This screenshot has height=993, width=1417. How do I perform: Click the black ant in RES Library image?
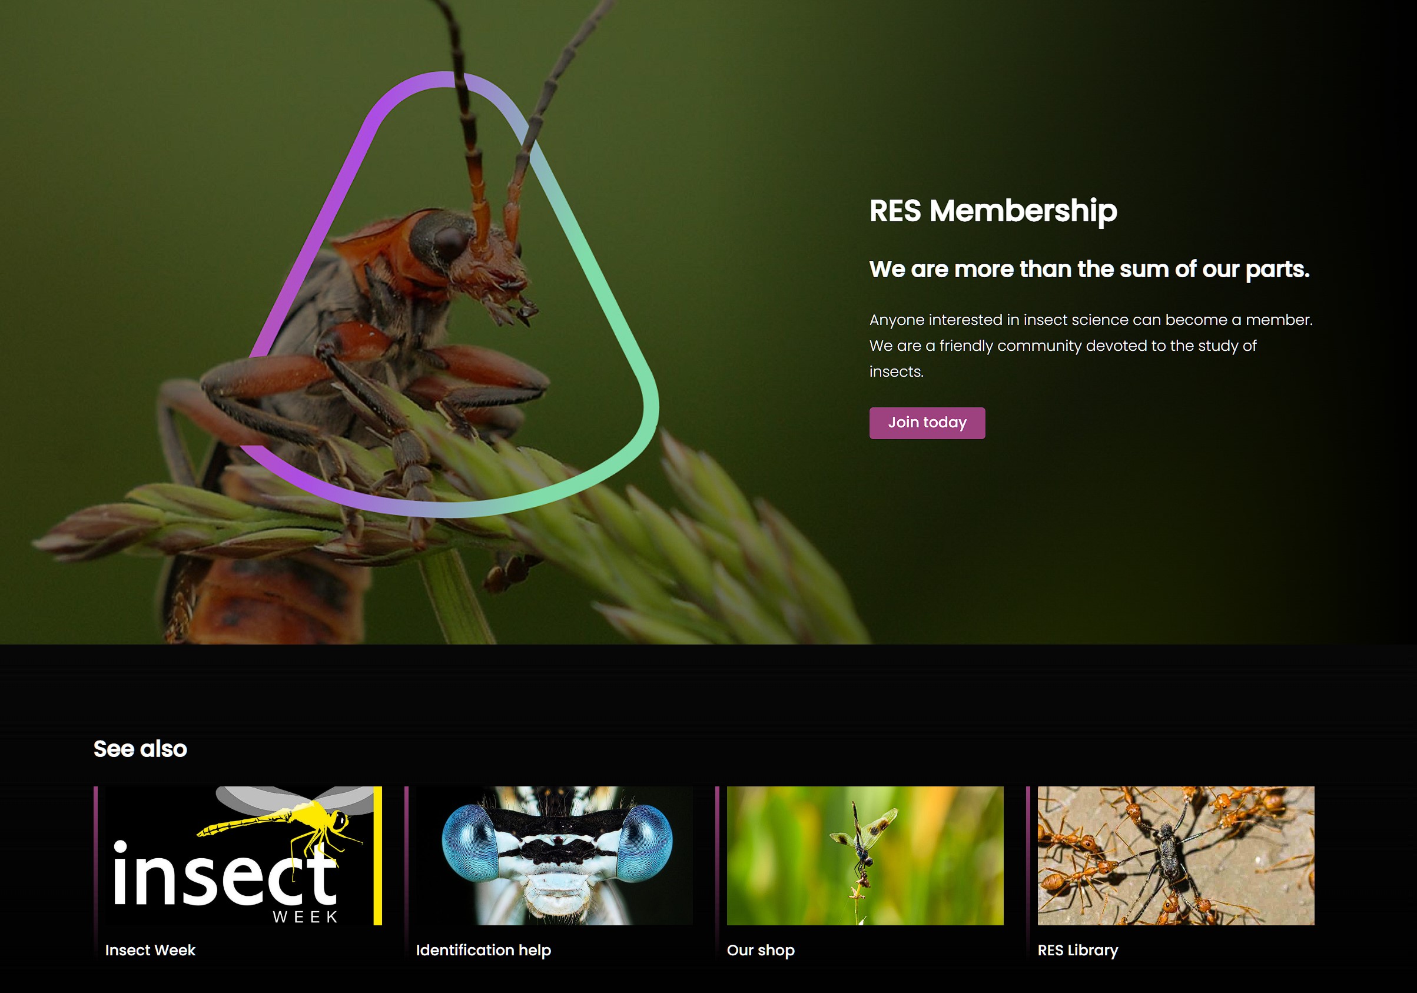1166,855
